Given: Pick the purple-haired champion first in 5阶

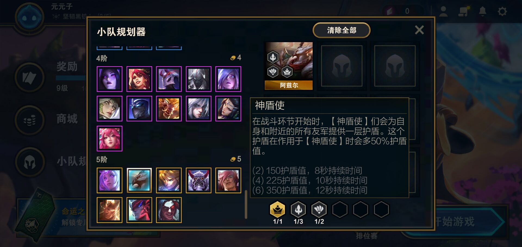Looking at the screenshot, I should tap(110, 180).
